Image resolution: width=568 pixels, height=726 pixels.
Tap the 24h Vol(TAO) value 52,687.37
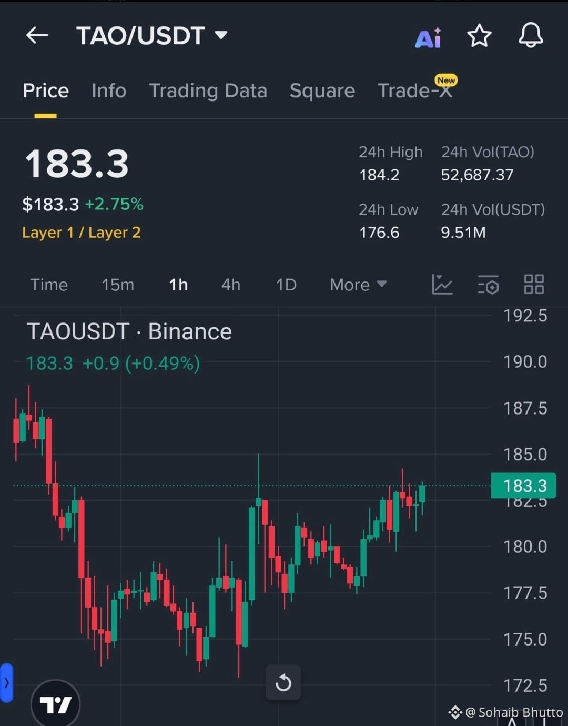pyautogui.click(x=477, y=175)
